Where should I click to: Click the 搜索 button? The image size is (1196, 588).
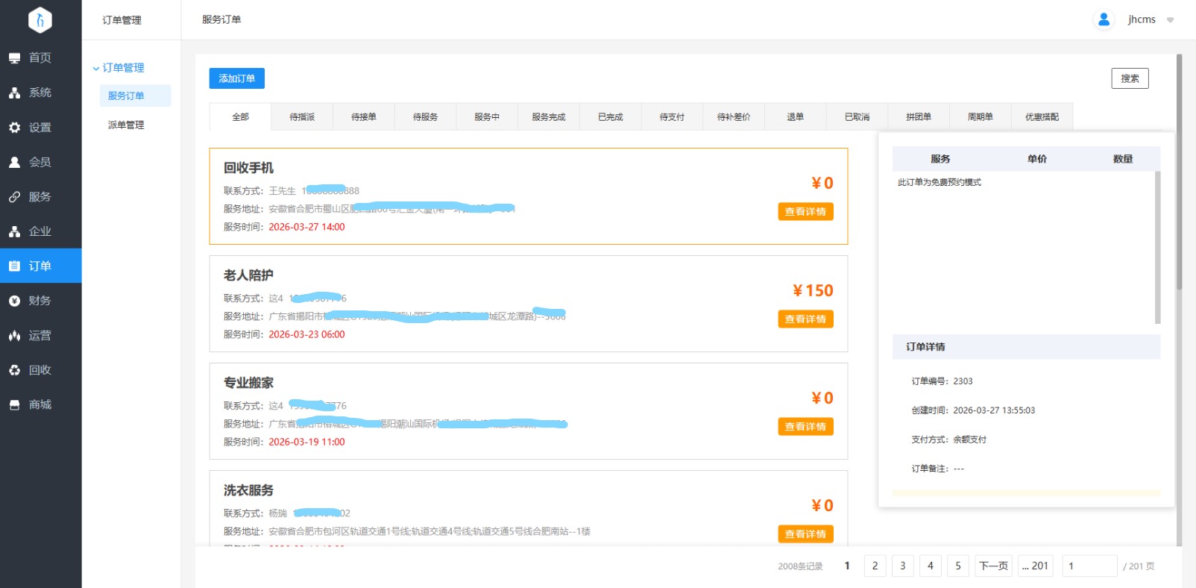click(x=1130, y=78)
